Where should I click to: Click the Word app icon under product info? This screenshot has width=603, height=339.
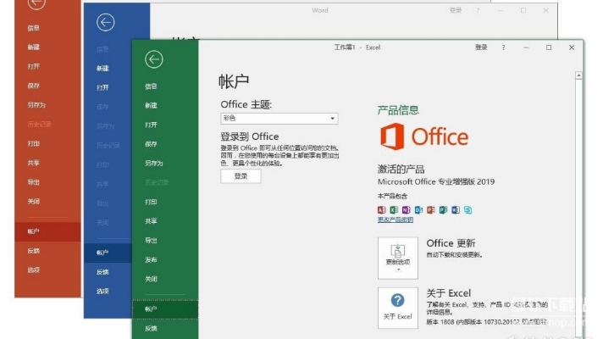point(456,209)
